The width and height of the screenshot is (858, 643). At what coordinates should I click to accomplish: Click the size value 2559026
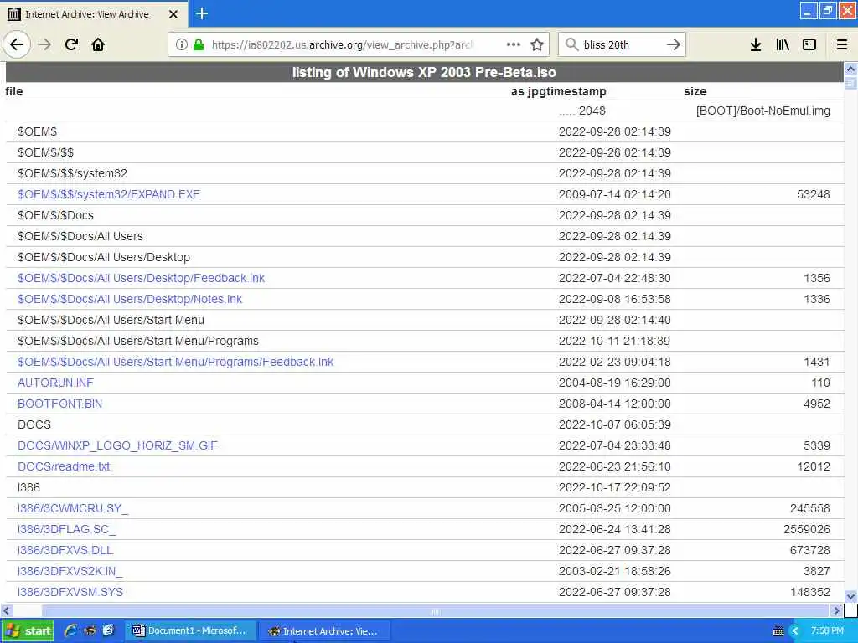807,529
